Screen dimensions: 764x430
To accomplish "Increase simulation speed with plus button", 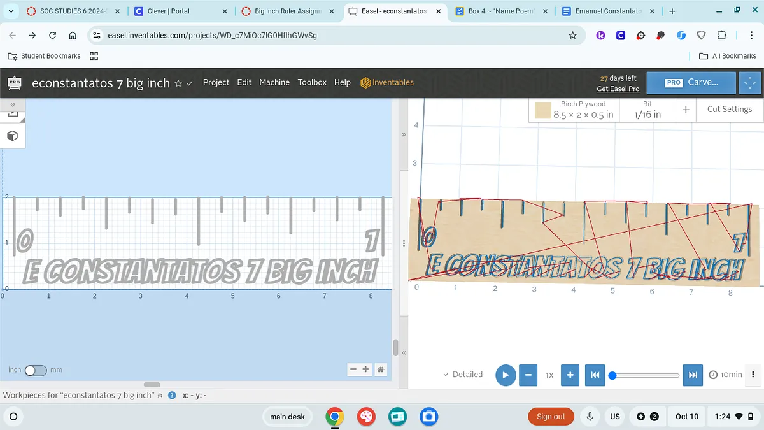I will pyautogui.click(x=570, y=375).
